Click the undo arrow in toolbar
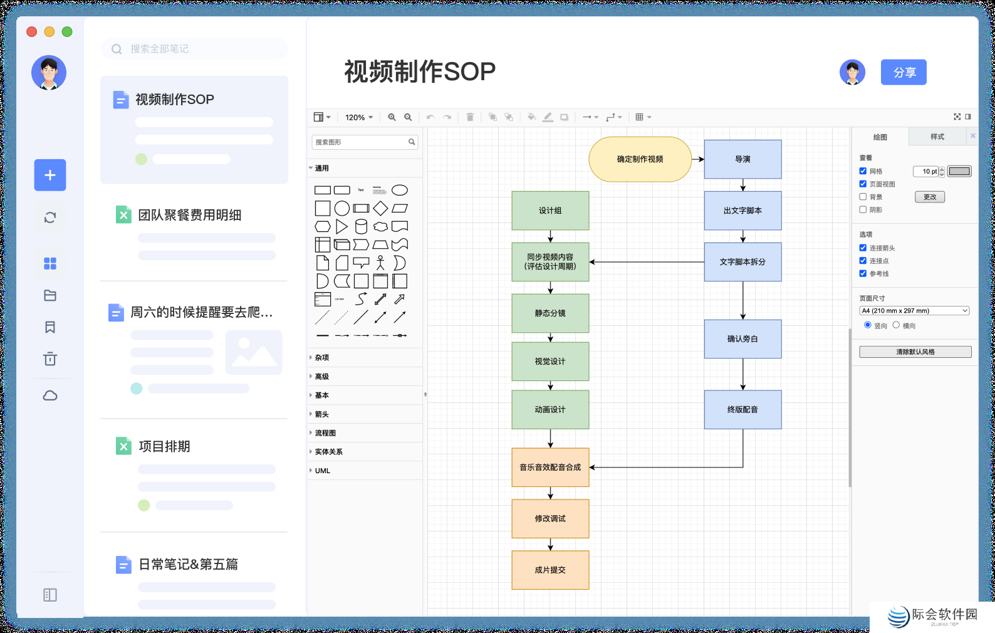This screenshot has width=995, height=633. (430, 117)
